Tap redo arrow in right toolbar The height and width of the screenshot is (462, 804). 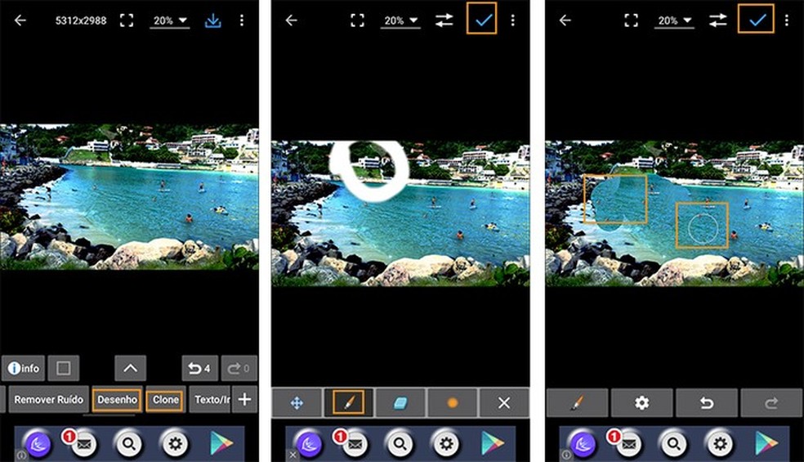pyautogui.click(x=771, y=402)
